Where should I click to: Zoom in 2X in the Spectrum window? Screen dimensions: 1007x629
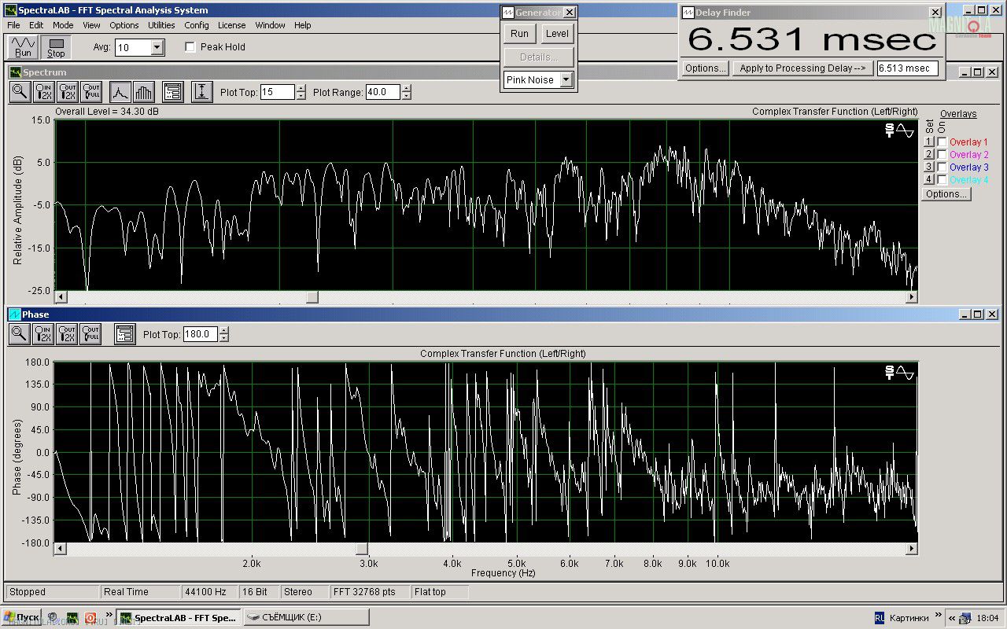point(43,92)
